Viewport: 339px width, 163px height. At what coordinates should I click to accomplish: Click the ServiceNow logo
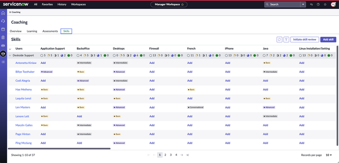[x=16, y=4]
